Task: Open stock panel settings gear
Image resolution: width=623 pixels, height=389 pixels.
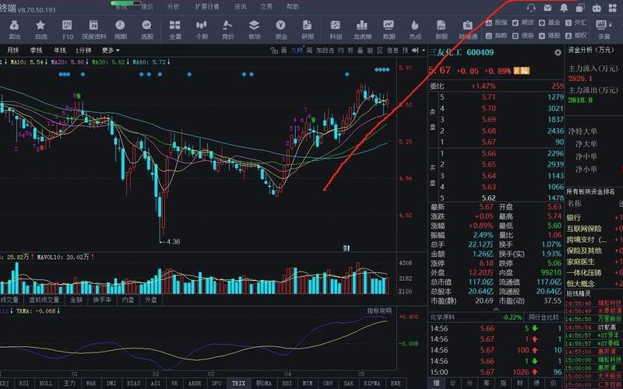Action: (x=558, y=52)
